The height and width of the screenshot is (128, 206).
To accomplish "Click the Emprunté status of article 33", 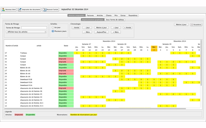I will pyautogui.click(x=66, y=59).
